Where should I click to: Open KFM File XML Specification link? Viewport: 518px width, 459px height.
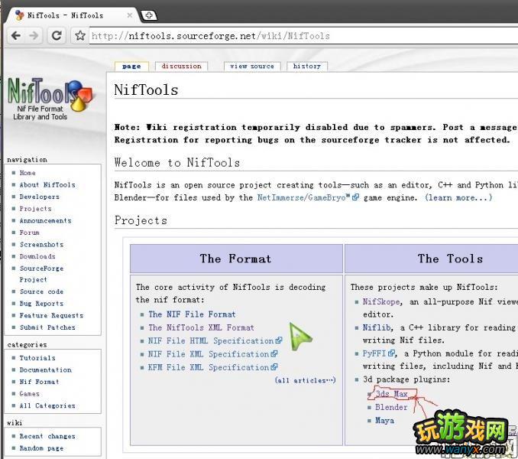coord(212,367)
